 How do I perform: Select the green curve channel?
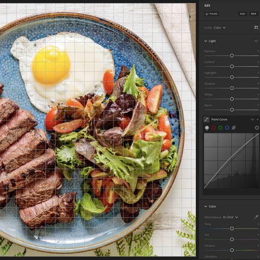click(x=220, y=128)
